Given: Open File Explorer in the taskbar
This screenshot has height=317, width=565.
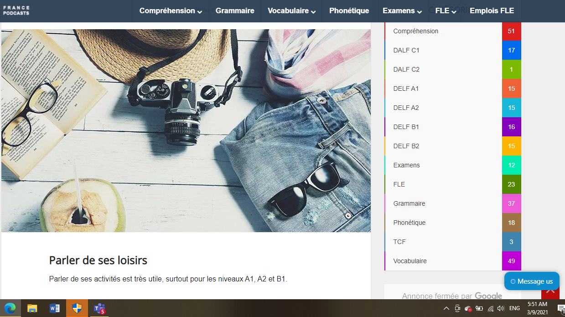Looking at the screenshot, I should click(x=32, y=308).
